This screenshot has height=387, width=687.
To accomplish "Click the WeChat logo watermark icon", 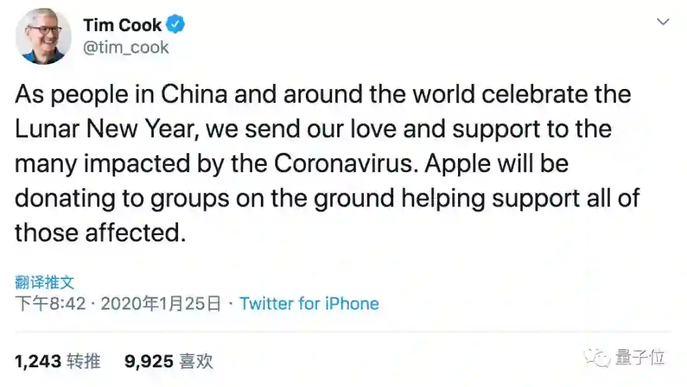I will point(599,359).
